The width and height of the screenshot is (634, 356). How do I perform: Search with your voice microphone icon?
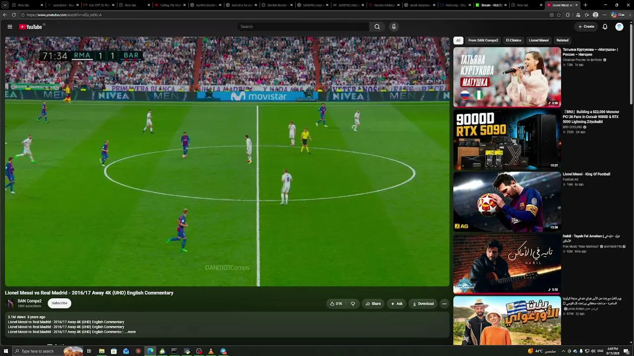coord(394,27)
